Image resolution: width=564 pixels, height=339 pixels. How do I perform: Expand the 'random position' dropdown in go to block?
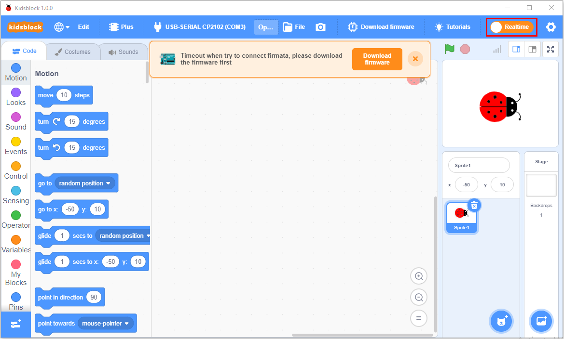pyautogui.click(x=108, y=183)
